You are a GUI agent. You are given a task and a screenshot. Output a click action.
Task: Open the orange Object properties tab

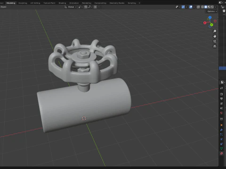click(x=221, y=125)
